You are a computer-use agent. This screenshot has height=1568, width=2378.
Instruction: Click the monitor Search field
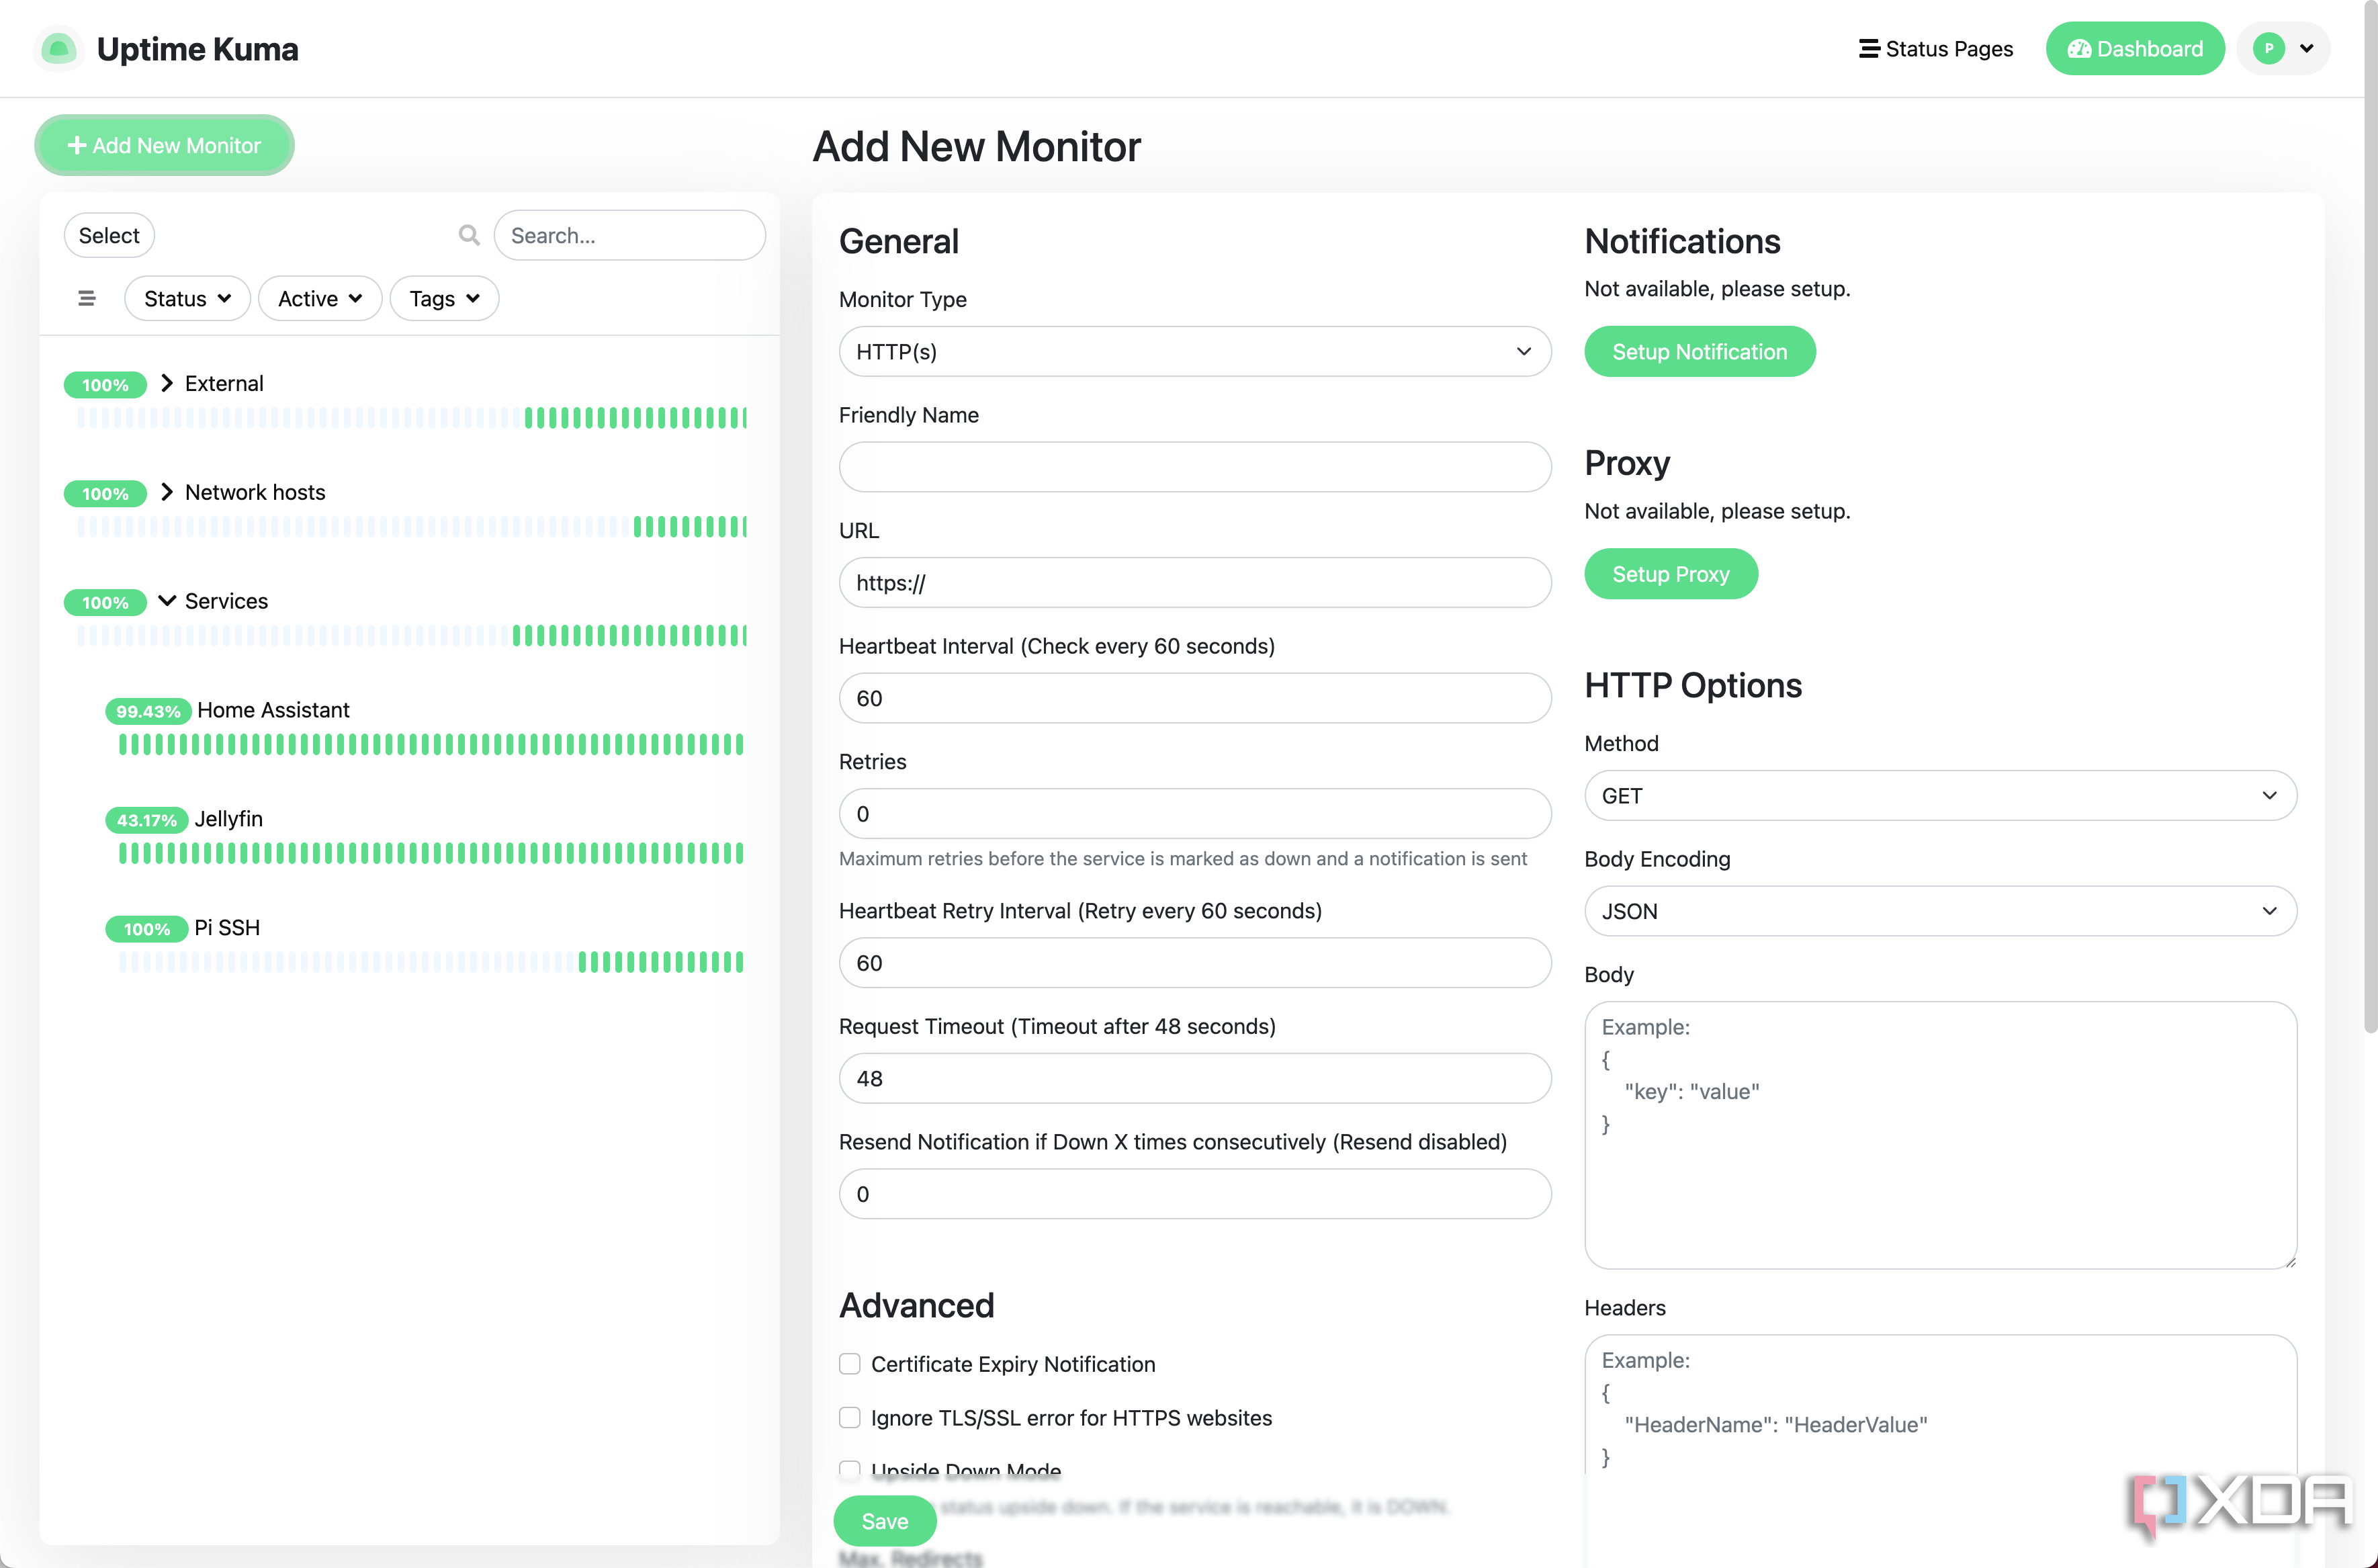pos(630,235)
